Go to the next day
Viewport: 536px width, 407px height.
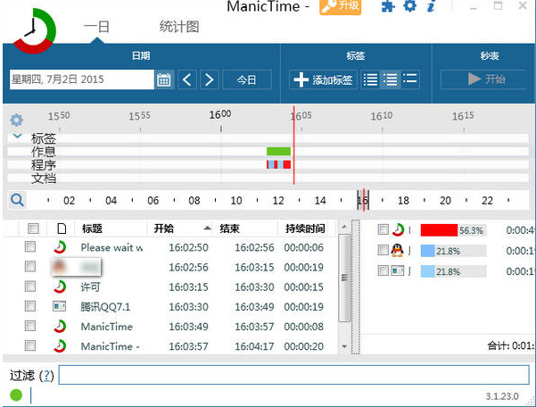(x=210, y=79)
